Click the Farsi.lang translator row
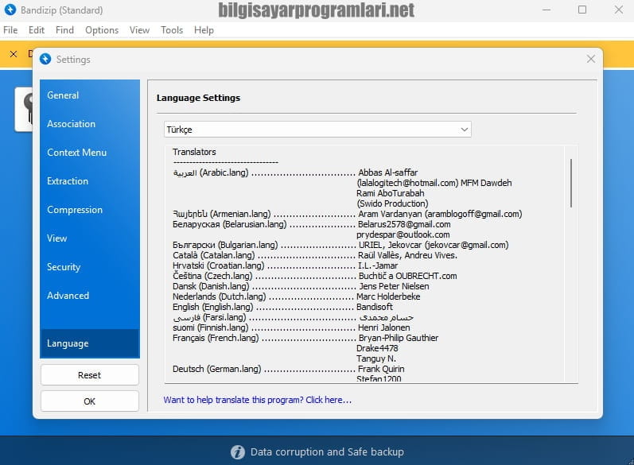Viewport: 634px width, 465px height. click(294, 317)
